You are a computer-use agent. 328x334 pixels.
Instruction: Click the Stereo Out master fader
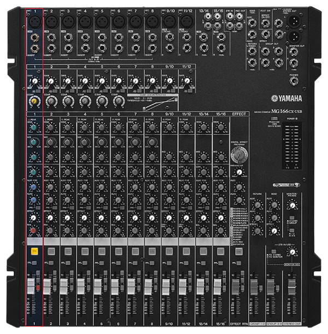[x=291, y=286]
